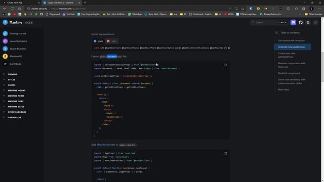The image size is (324, 182).
Task: Focus the Search box in the header
Action: point(269,22)
